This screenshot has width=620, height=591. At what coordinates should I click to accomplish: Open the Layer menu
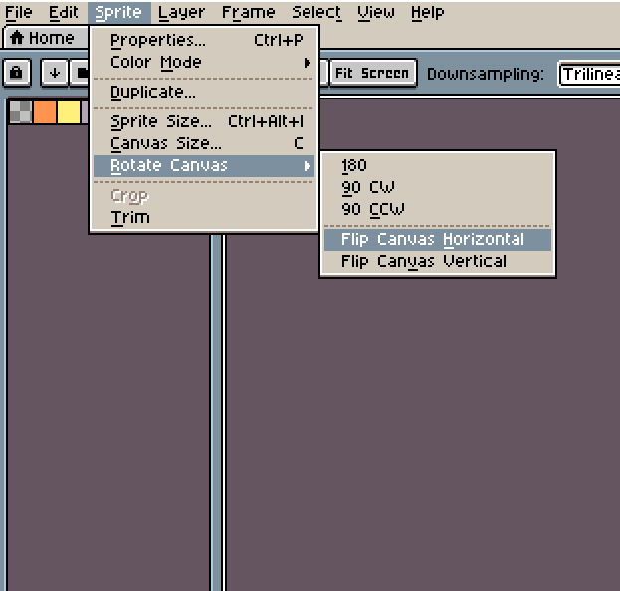click(x=181, y=13)
